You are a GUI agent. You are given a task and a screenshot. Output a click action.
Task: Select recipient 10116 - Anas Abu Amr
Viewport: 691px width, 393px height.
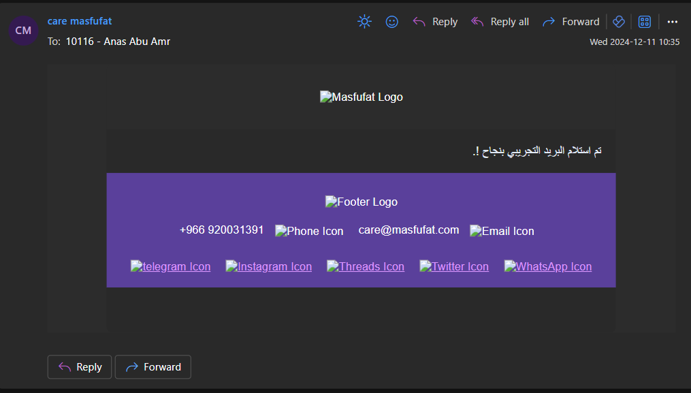(x=118, y=42)
